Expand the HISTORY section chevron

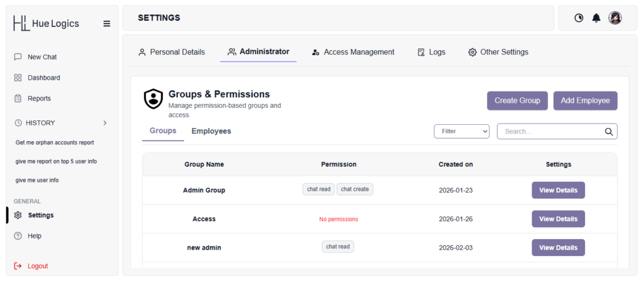(105, 123)
